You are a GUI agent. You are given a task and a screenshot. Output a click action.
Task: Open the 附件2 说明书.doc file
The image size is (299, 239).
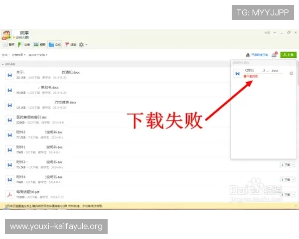pos(39,132)
